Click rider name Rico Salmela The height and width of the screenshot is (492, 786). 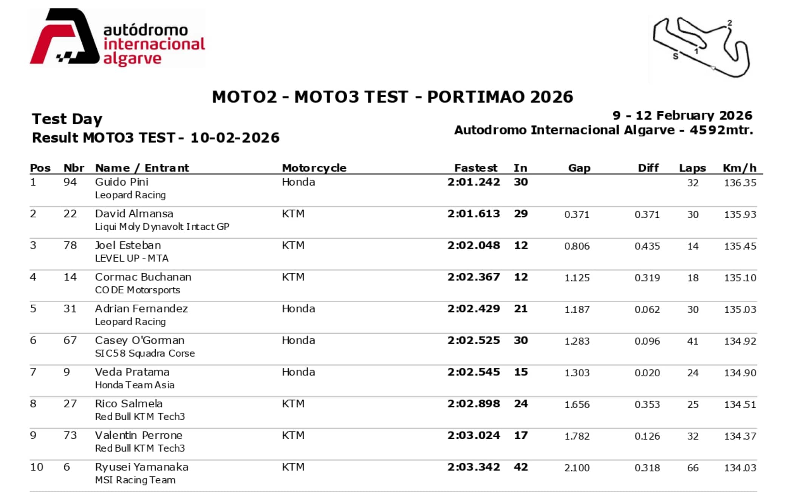click(128, 404)
